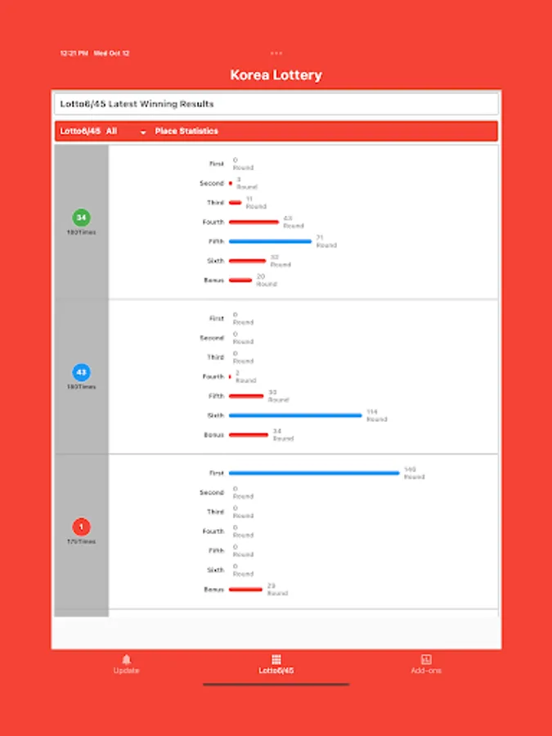
Task: Click the Fourth place red bar for 34
Action: click(x=254, y=222)
